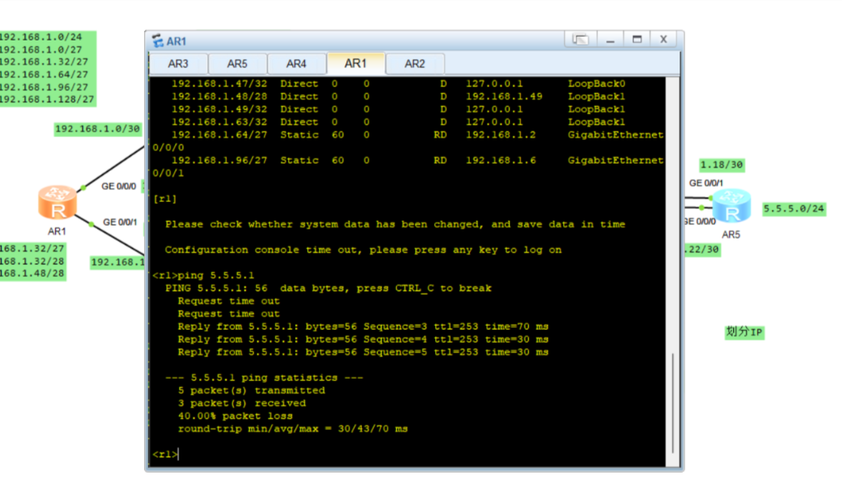The height and width of the screenshot is (485, 842).
Task: Select the 168.1.48/28 loopback label
Action: tap(32, 273)
